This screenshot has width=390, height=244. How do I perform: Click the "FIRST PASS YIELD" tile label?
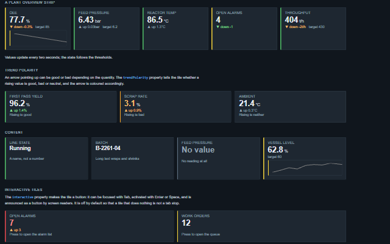coord(26,96)
